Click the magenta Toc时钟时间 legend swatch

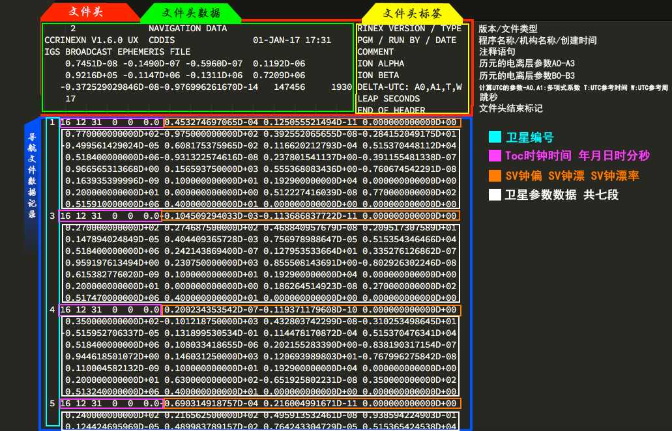tap(495, 156)
